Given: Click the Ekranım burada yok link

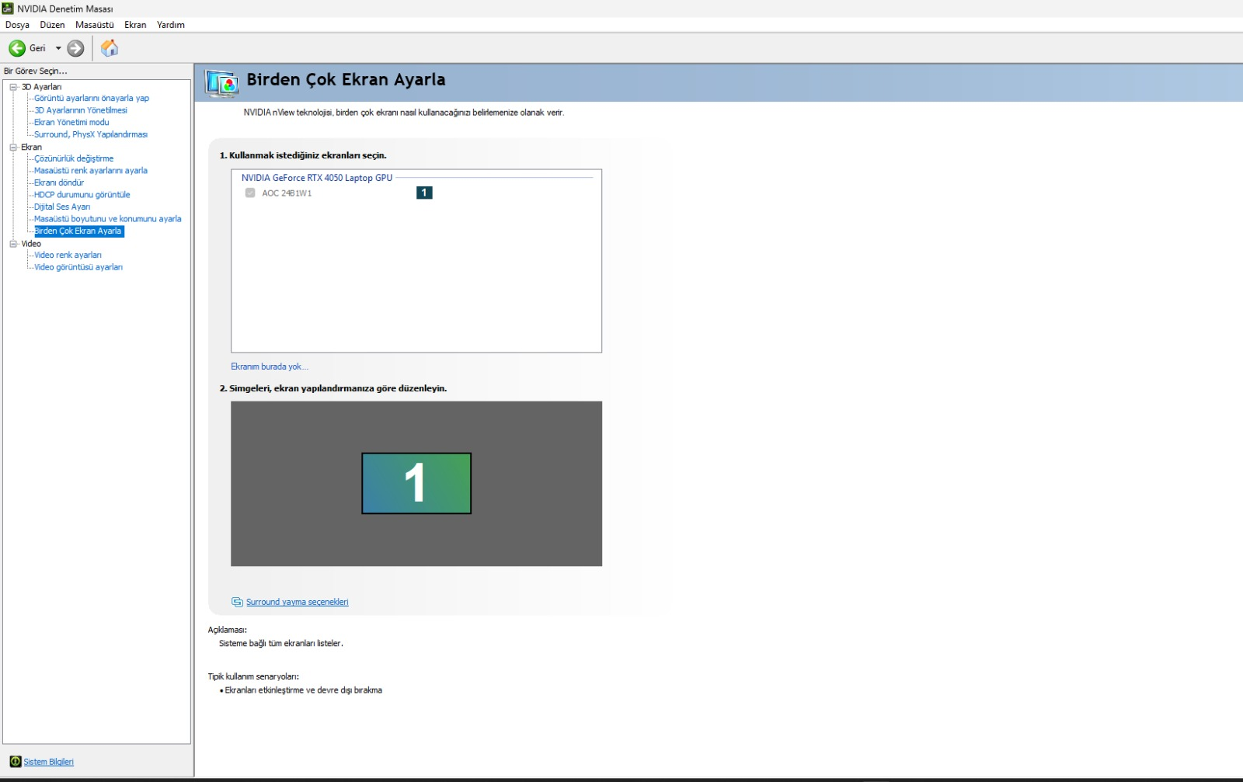Looking at the screenshot, I should (x=269, y=367).
